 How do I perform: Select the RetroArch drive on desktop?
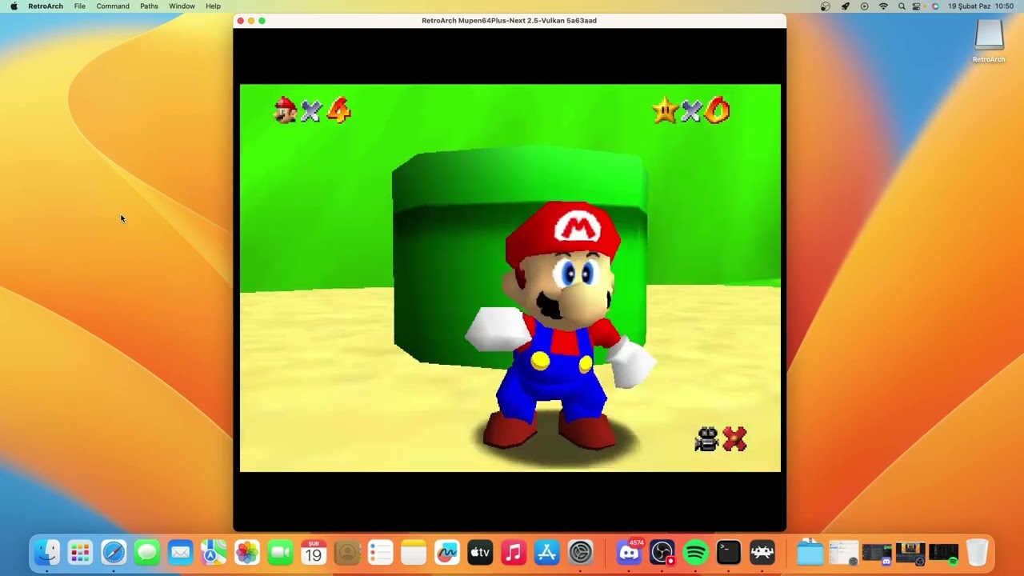(989, 41)
